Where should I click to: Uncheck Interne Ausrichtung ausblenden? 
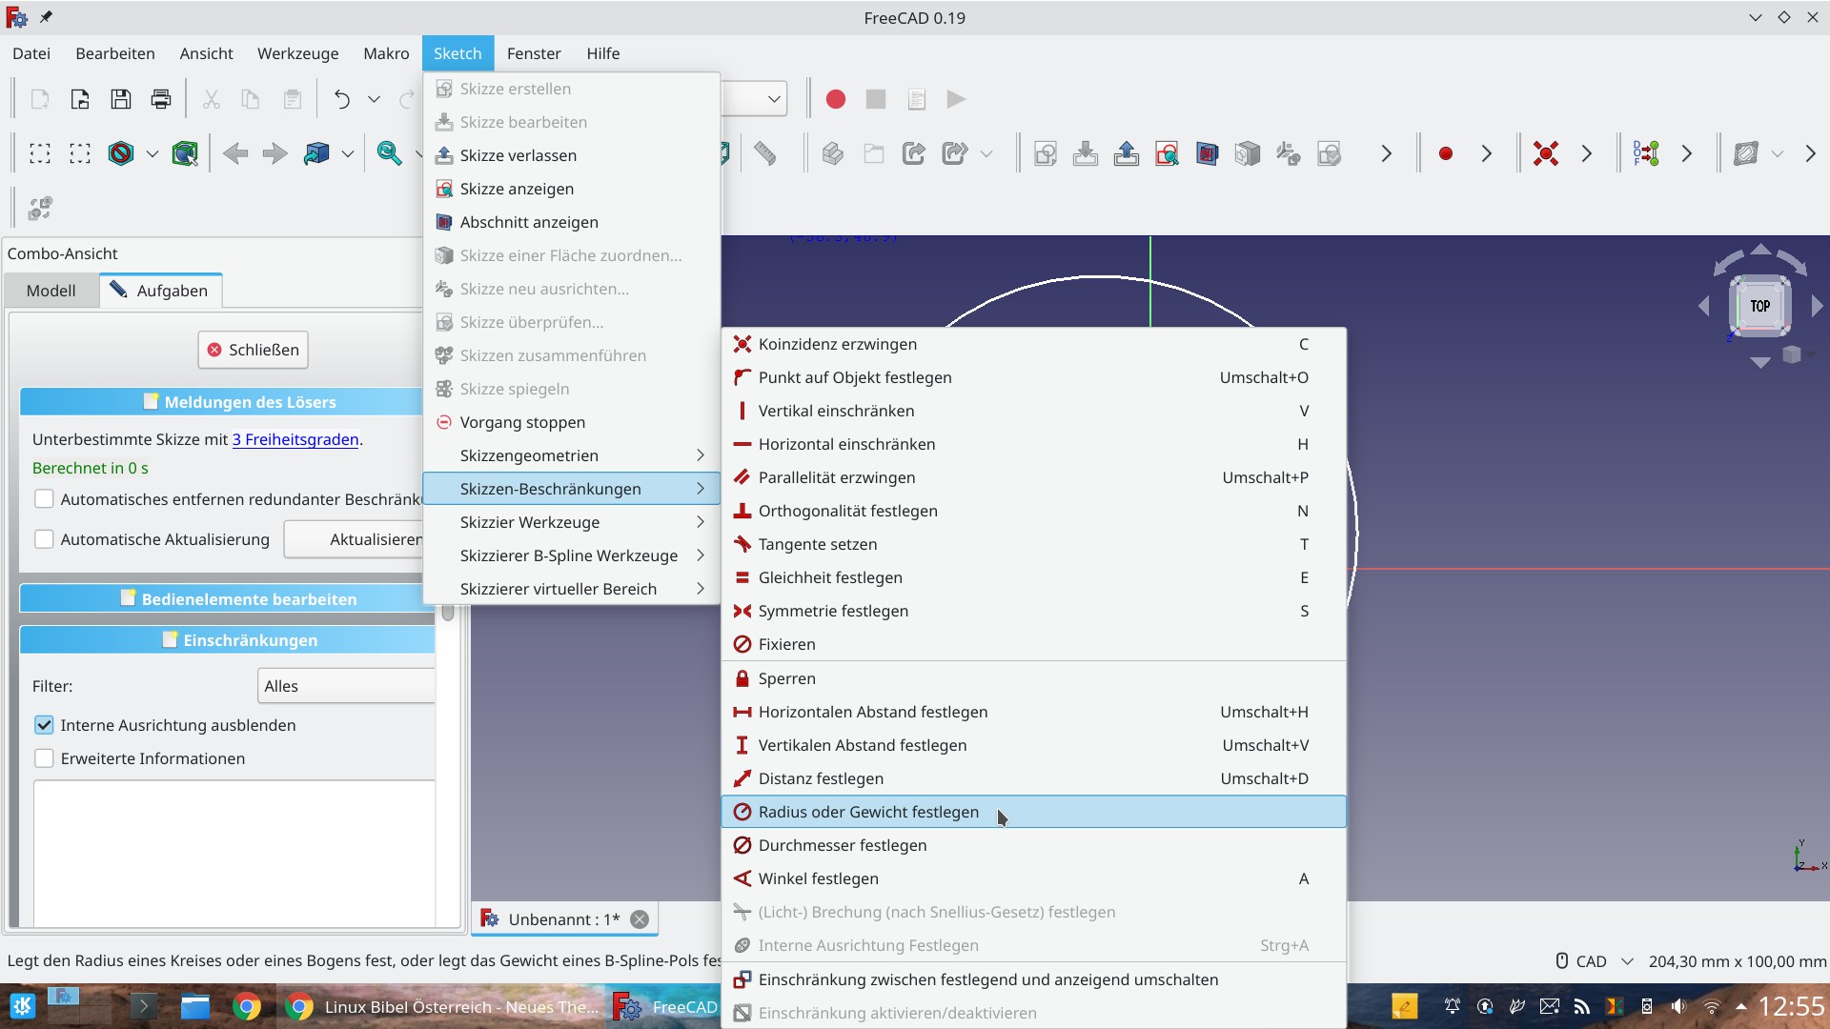[x=44, y=725]
